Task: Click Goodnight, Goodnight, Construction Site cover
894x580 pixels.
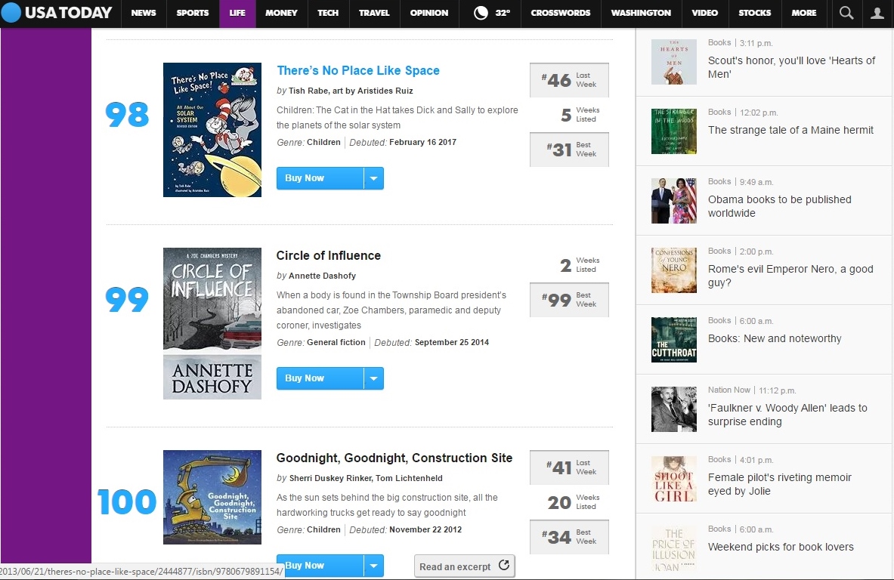Action: click(212, 498)
